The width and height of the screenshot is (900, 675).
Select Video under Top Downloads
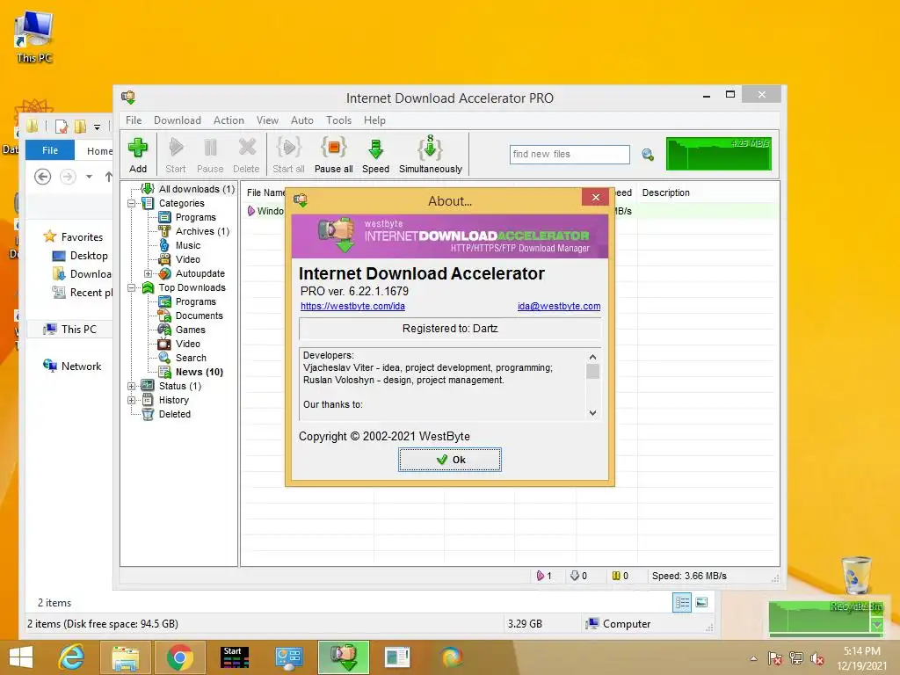pyautogui.click(x=188, y=344)
